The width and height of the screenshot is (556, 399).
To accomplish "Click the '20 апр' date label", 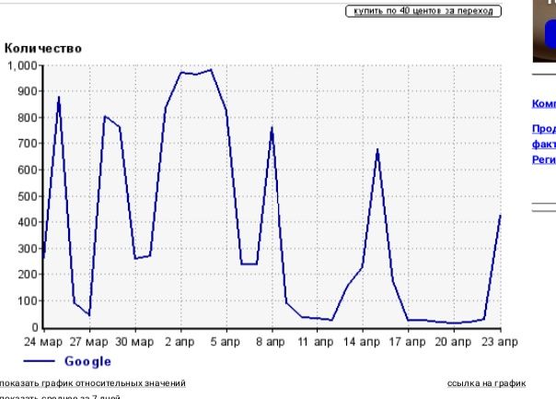I will click(453, 342).
